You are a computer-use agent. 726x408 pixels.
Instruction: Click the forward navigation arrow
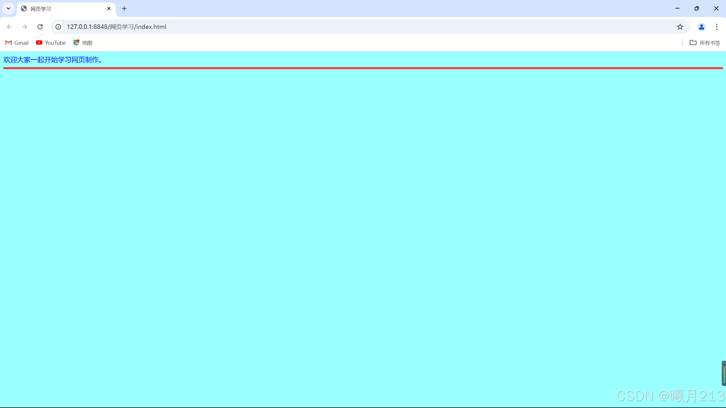(25, 27)
